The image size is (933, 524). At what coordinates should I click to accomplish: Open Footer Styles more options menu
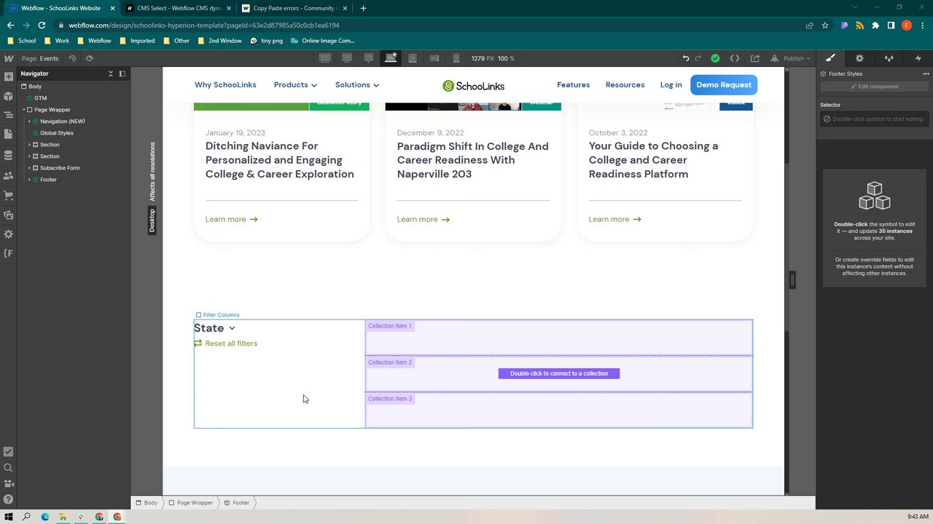926,74
